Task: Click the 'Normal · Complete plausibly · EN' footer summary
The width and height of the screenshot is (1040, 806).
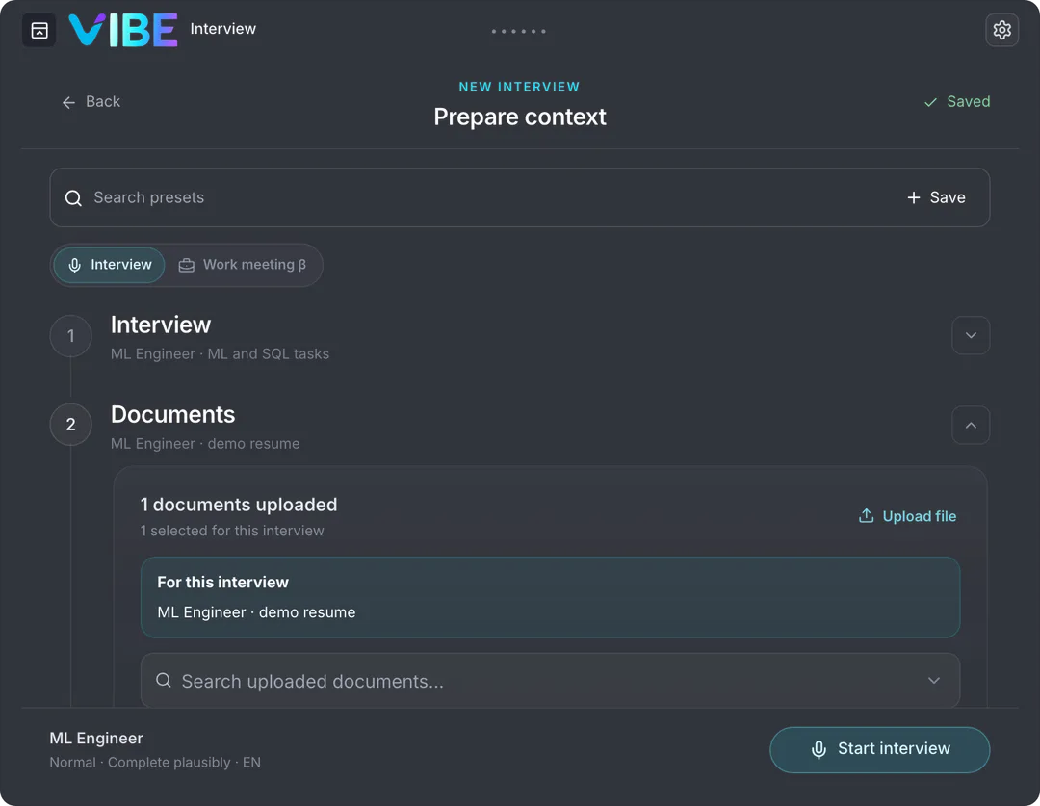Action: pyautogui.click(x=155, y=763)
